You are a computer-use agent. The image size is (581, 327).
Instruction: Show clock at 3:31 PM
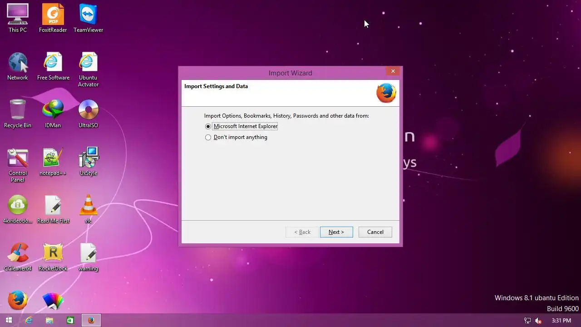click(561, 321)
